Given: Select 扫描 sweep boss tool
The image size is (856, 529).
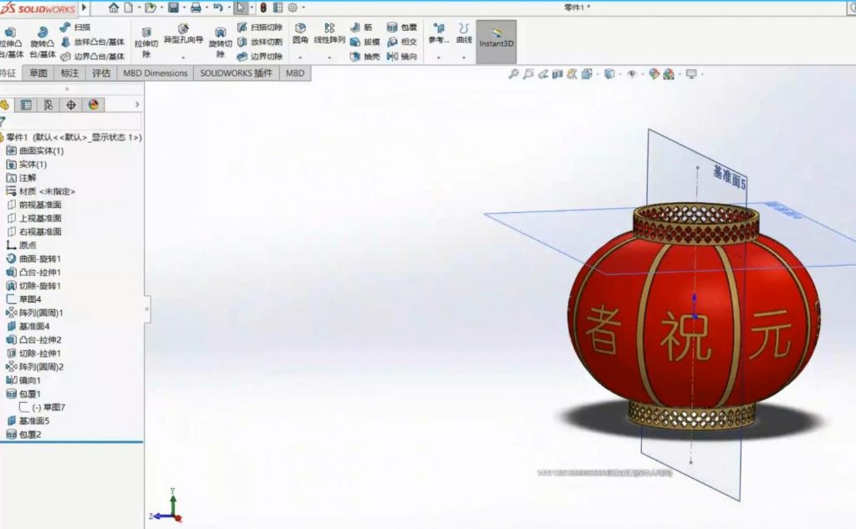Looking at the screenshot, I should click(75, 27).
